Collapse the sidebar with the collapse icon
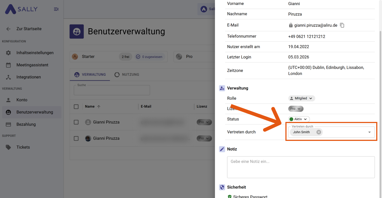382x198 pixels. click(56, 9)
